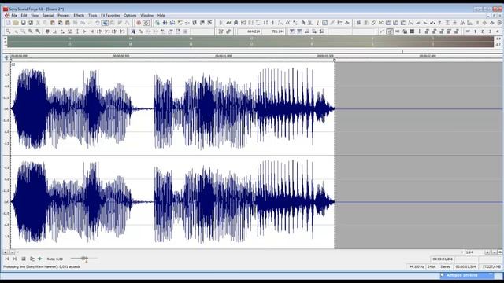504x283 pixels.
Task: Click the AM toolbar icon
Action: tap(228, 23)
